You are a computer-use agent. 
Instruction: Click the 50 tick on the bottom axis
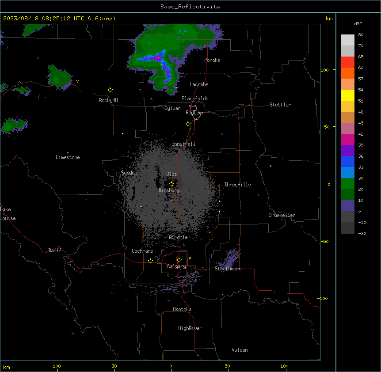coord(227,366)
